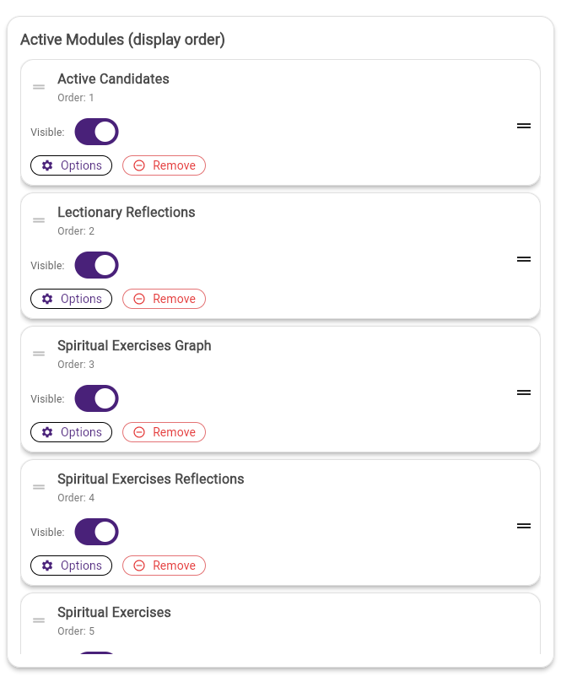Disable visibility for Lectionary Reflections module
Image resolution: width=561 pixels, height=682 pixels.
96,265
